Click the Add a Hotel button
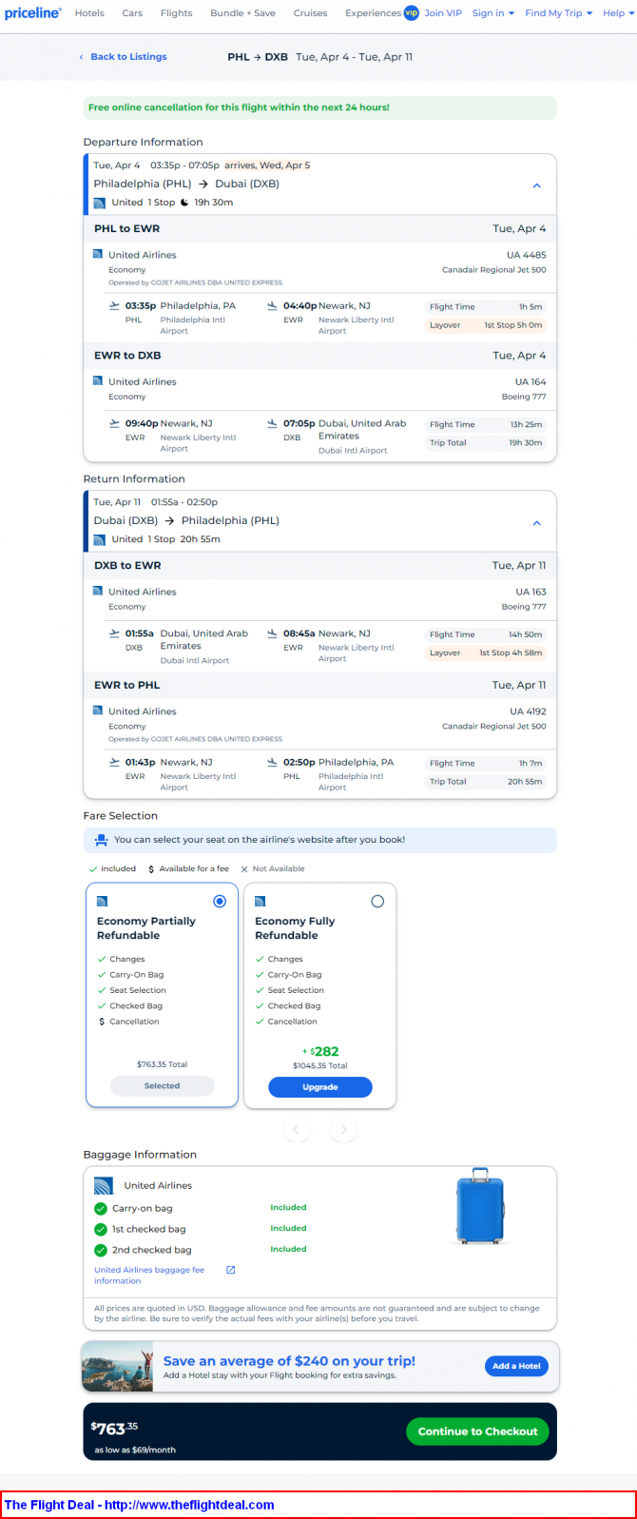The width and height of the screenshot is (637, 1519). click(x=516, y=1366)
